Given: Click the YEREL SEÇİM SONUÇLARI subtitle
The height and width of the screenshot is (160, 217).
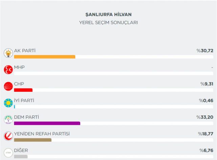Looking at the screenshot, I should pos(108,22).
